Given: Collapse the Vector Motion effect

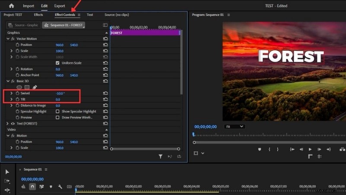Looking at the screenshot, I should pos(8,39).
